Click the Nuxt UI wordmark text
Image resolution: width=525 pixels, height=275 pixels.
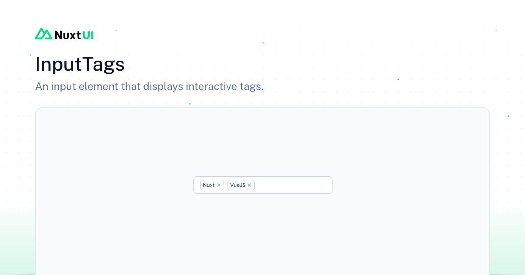coord(74,35)
